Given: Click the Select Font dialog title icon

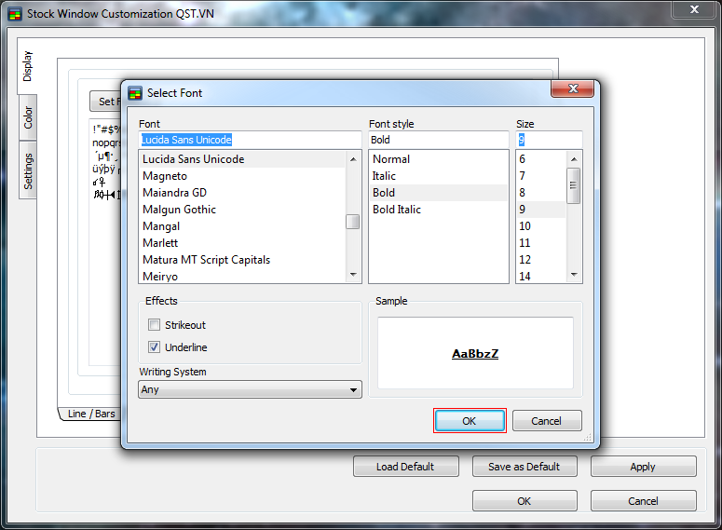Looking at the screenshot, I should 135,93.
